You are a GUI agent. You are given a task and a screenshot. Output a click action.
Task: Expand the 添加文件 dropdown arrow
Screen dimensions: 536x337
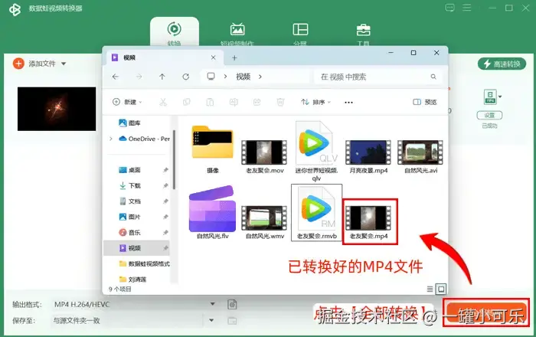[x=64, y=64]
